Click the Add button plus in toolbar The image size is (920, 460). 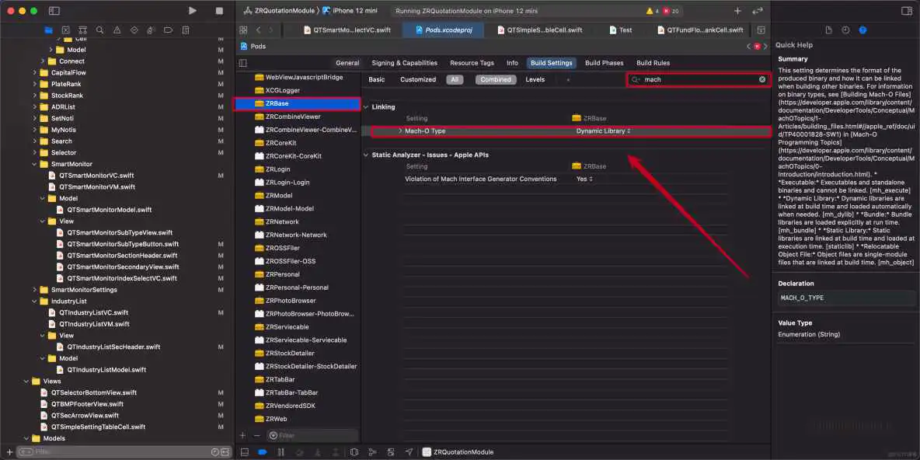pos(737,11)
